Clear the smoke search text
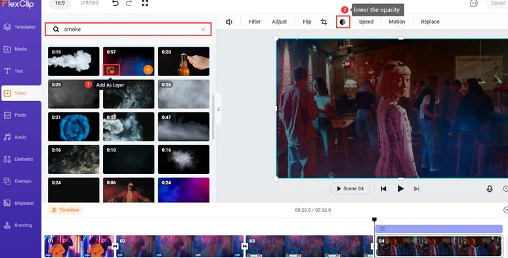508x258 pixels. 203,29
